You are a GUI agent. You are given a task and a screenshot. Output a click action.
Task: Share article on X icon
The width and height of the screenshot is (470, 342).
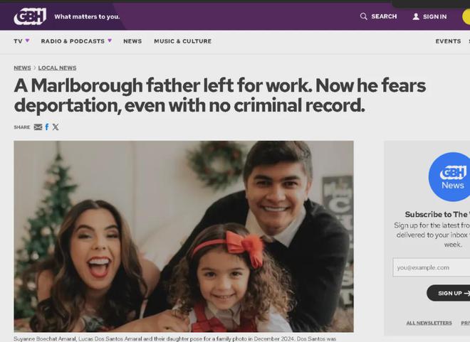56,127
